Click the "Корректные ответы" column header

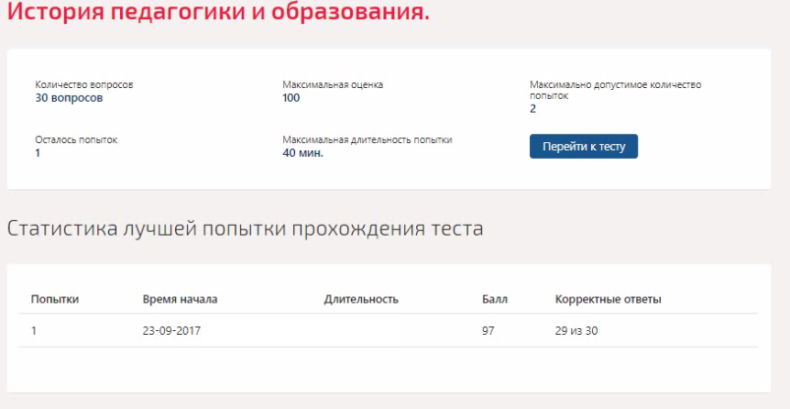point(608,299)
